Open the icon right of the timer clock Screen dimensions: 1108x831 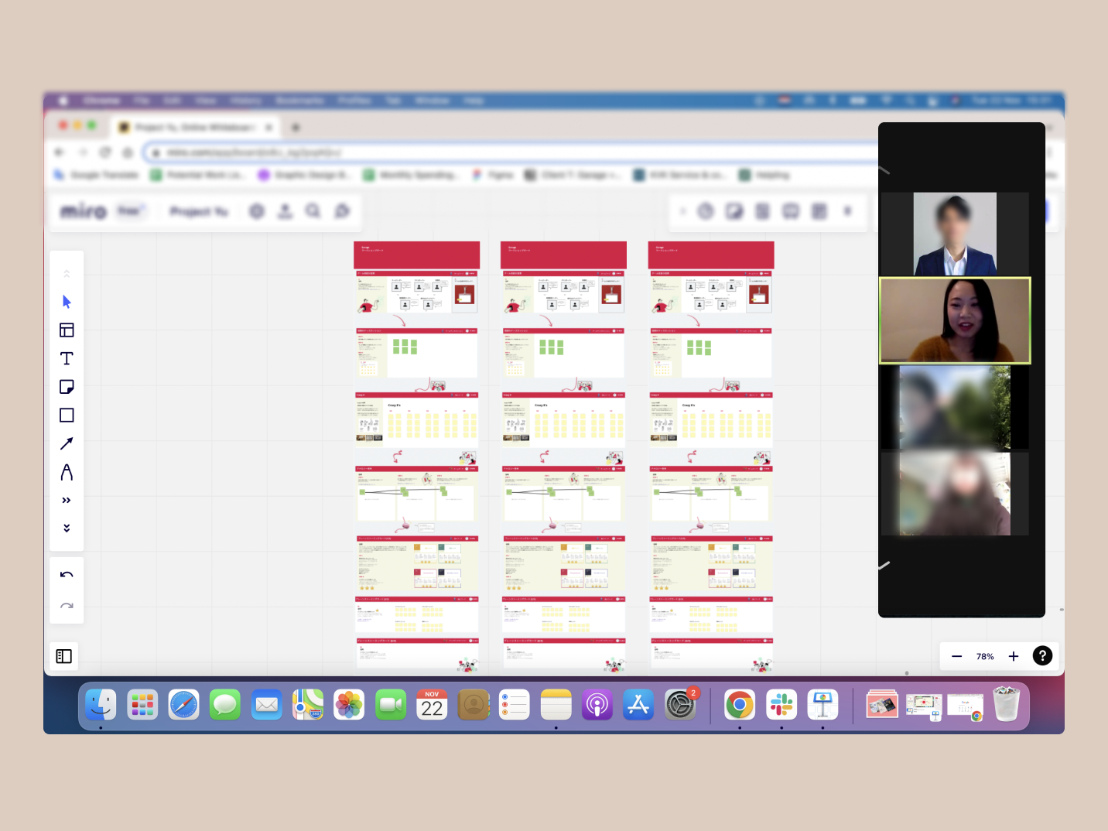734,211
